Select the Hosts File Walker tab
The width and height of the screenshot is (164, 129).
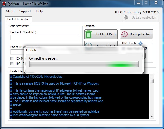[19, 19]
